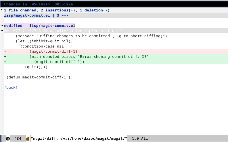Image resolution: width=228 pixels, height=142 pixels.
Task: Click the *magit-diff* buffer name in mode line
Action: 79,139
